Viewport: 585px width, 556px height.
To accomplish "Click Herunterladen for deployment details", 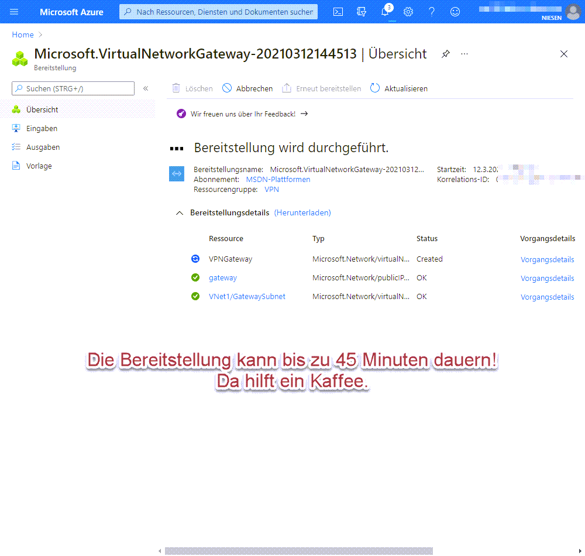I will pyautogui.click(x=302, y=212).
